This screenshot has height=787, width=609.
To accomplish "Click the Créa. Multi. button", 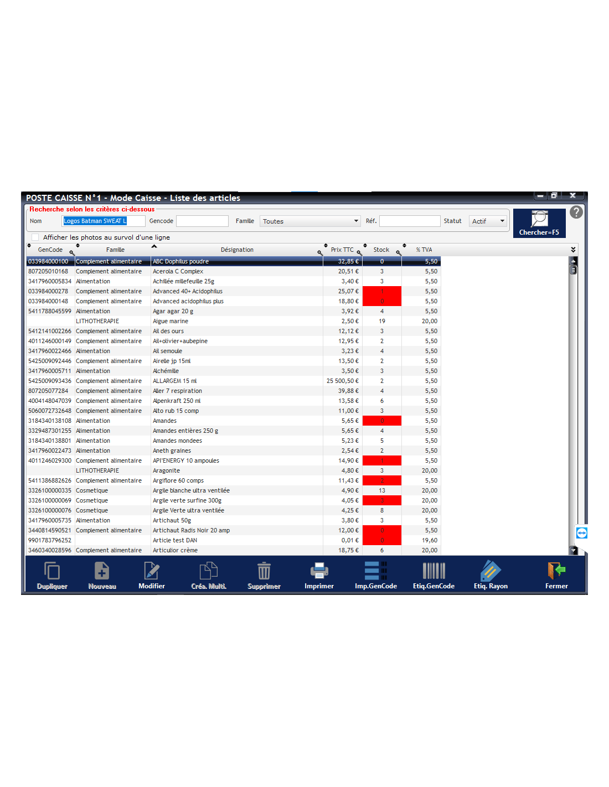I will coord(209,572).
